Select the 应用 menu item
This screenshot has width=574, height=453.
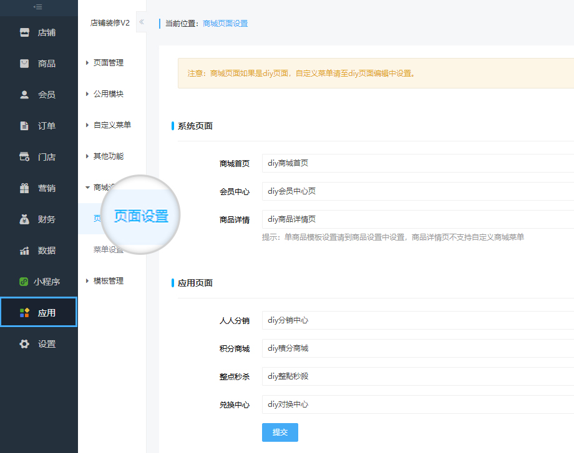pyautogui.click(x=39, y=313)
